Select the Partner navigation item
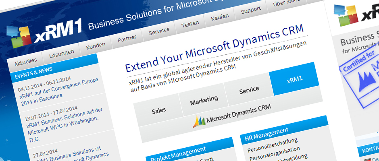Image resolution: width=379 pixels, height=161 pixels. (x=127, y=38)
